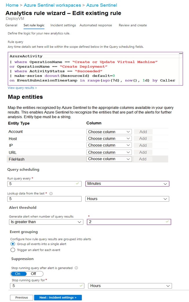Open the Is greater than condition dropdown
This screenshot has width=189, height=302.
(46, 222)
